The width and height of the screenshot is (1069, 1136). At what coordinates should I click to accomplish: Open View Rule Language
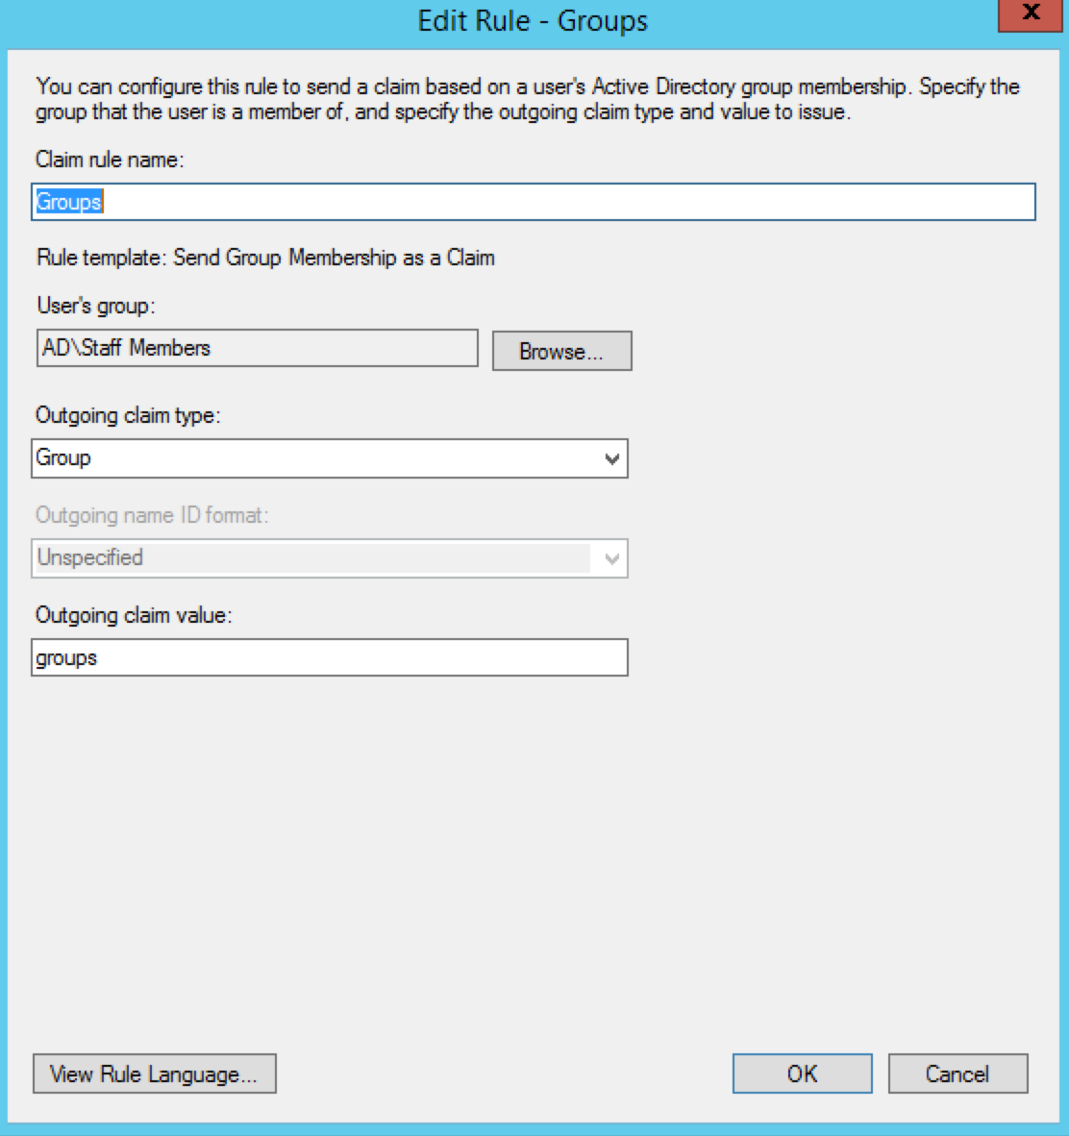[x=154, y=1074]
